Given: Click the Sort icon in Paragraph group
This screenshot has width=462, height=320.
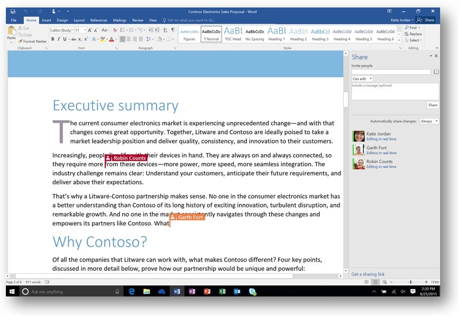Looking at the screenshot, I should pos(165,30).
